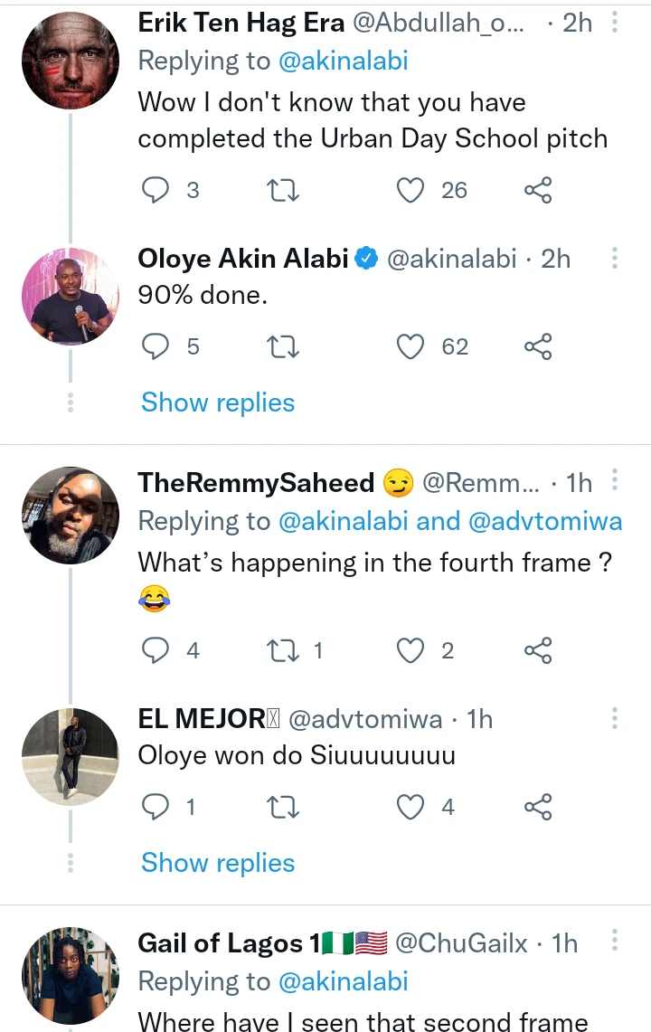Open more options on Gail of Lagos tweet
Screen dimensions: 651x1032
tap(615, 943)
